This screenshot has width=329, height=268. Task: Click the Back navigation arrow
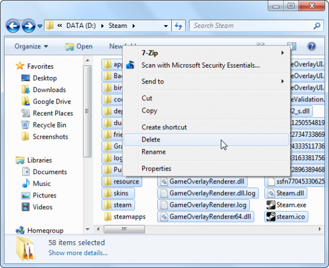click(x=13, y=26)
